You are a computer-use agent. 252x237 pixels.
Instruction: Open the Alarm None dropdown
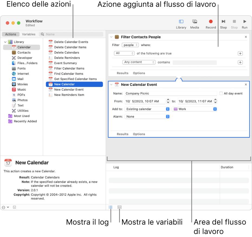(147, 117)
